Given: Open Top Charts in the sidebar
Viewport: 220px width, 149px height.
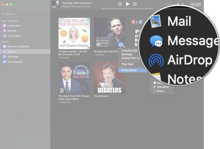Looking at the screenshot, I should pos(14,36).
